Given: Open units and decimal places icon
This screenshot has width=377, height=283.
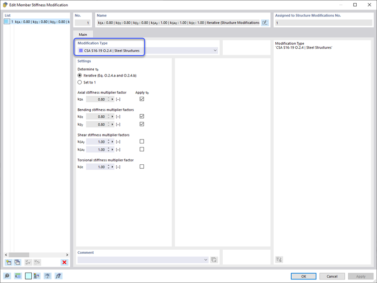Looking at the screenshot, I should coord(18,276).
